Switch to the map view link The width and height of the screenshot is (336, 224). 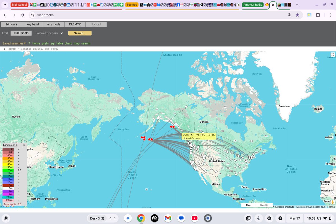point(76,43)
